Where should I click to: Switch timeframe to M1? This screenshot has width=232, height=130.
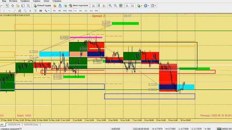(x=54, y=10)
